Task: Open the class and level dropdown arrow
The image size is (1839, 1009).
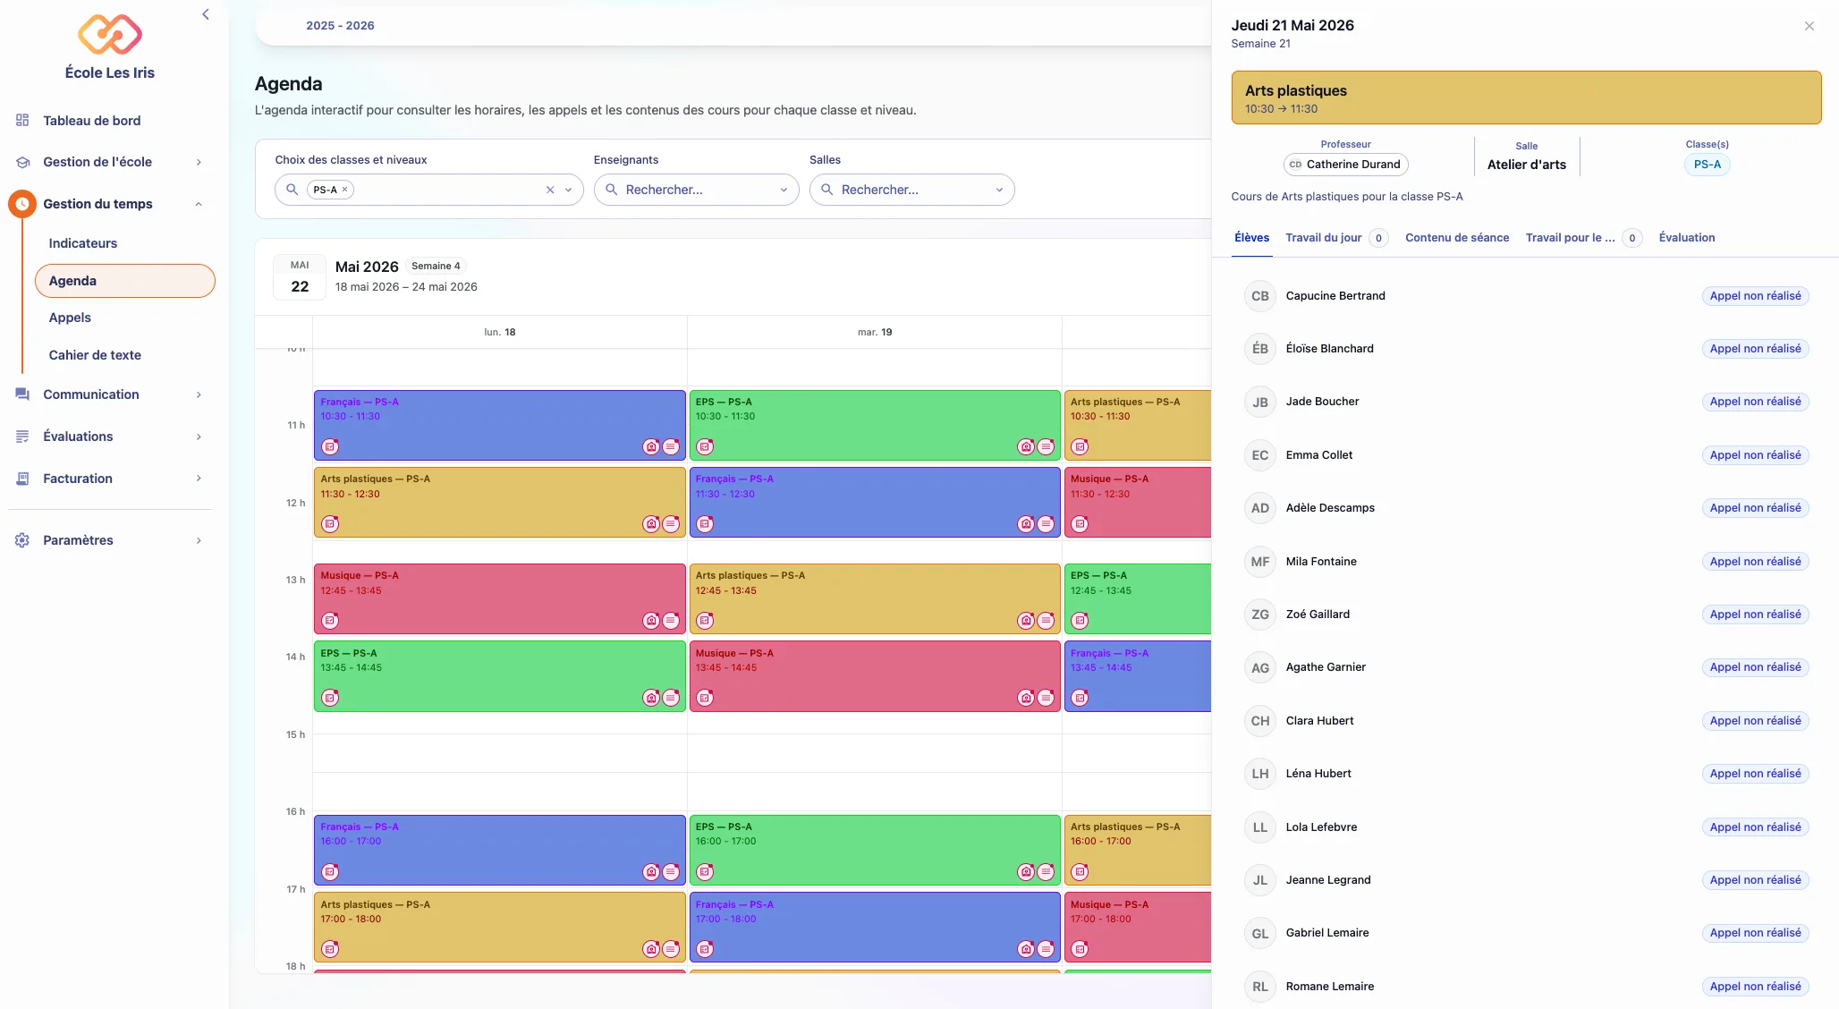Action: point(569,190)
